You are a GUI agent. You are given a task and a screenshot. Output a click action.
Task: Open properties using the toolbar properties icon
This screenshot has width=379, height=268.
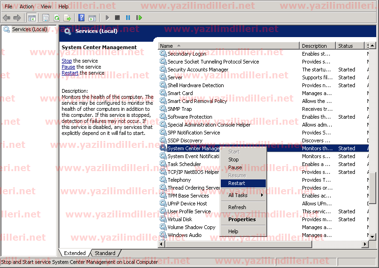[45, 18]
